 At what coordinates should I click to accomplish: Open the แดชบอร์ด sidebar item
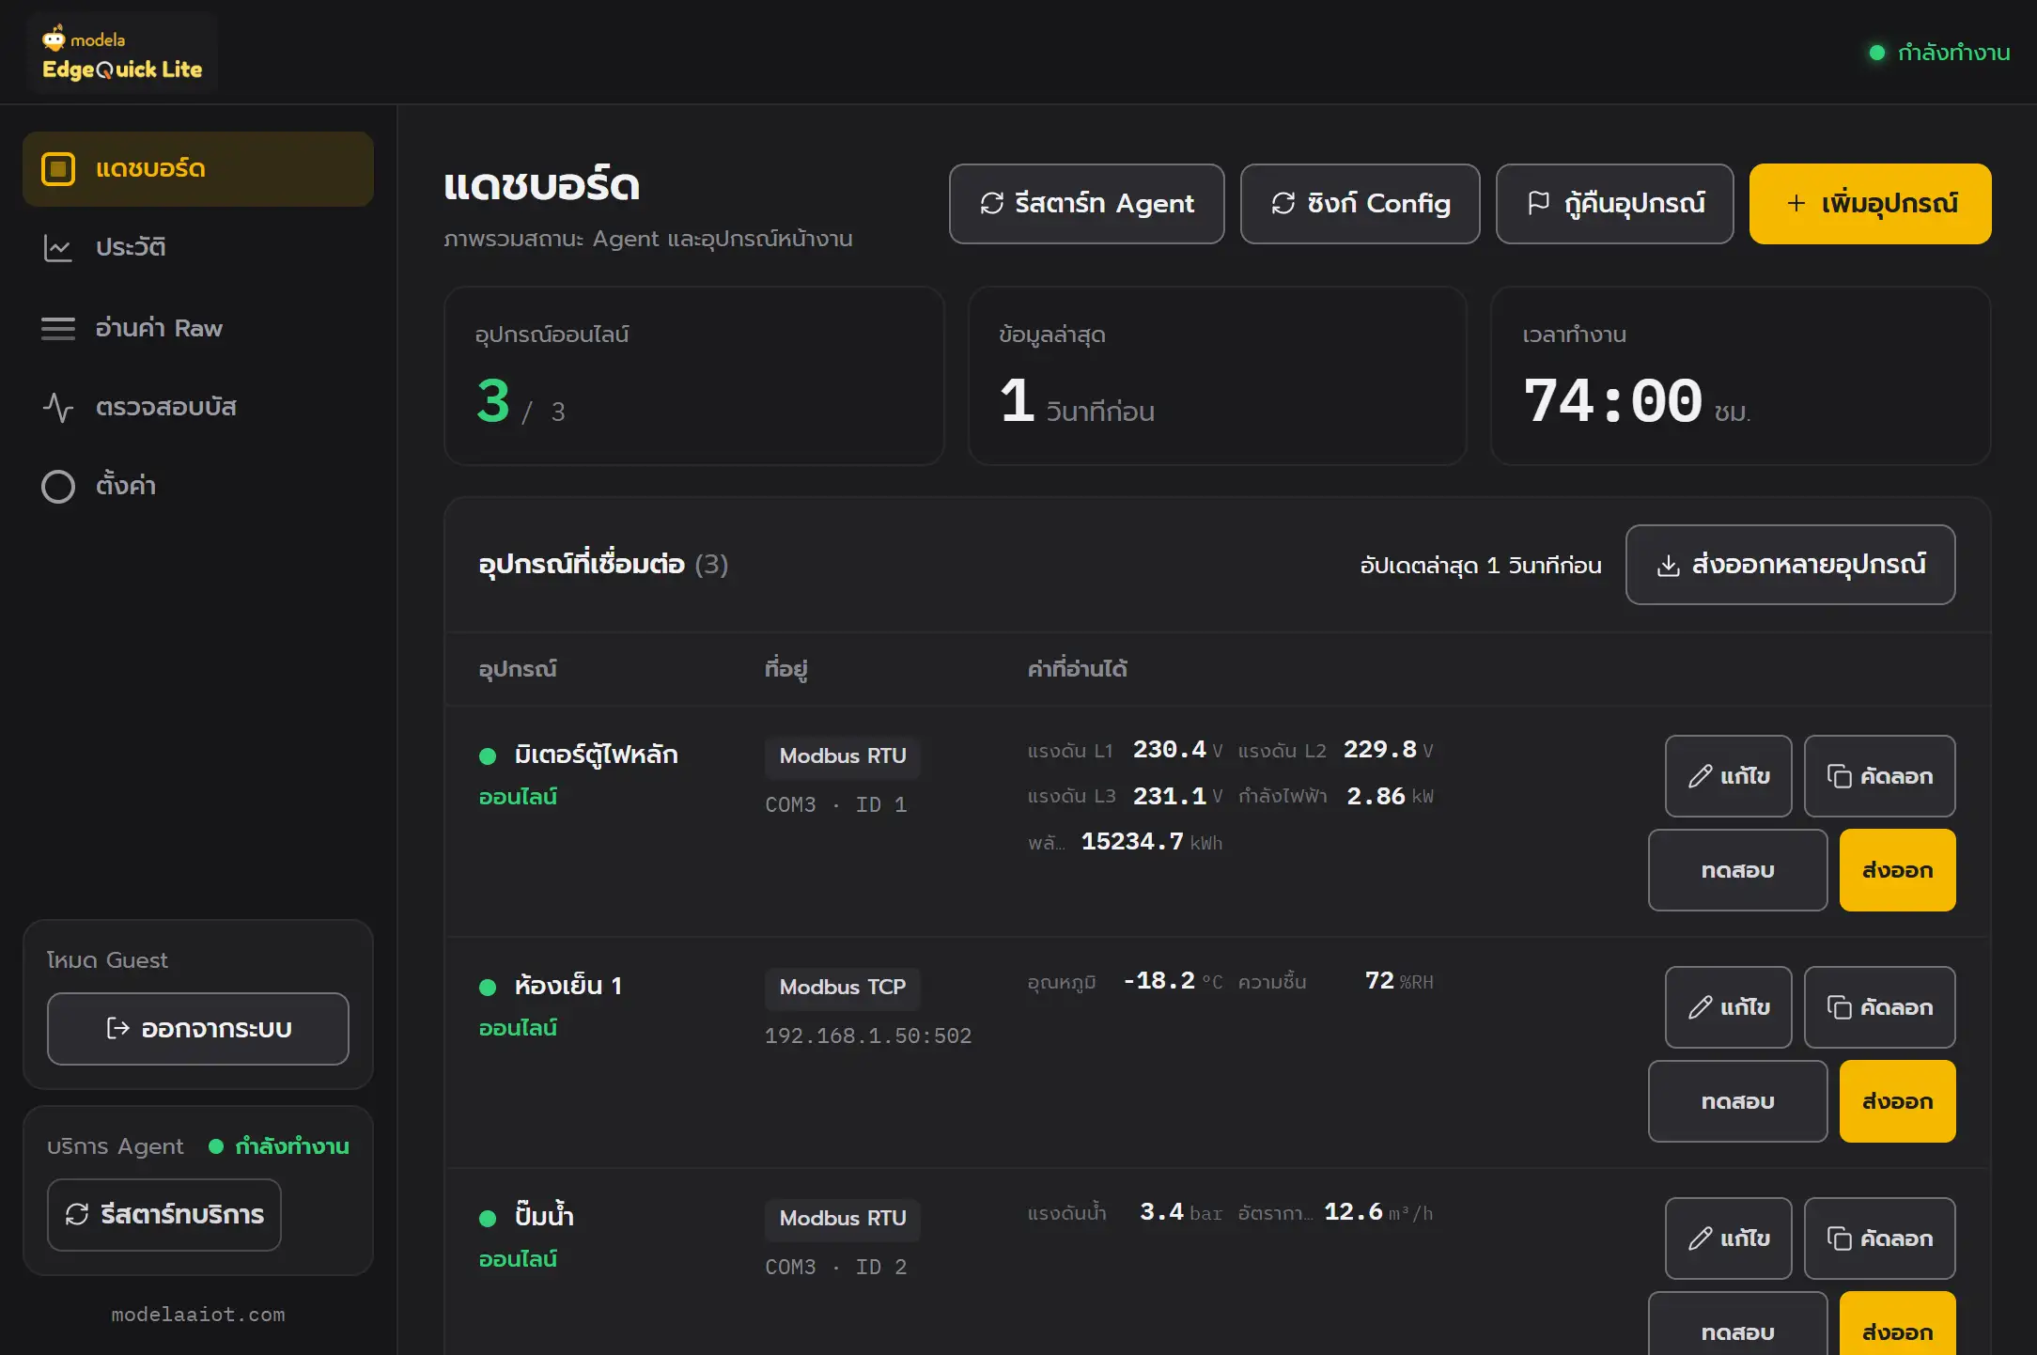click(x=198, y=169)
